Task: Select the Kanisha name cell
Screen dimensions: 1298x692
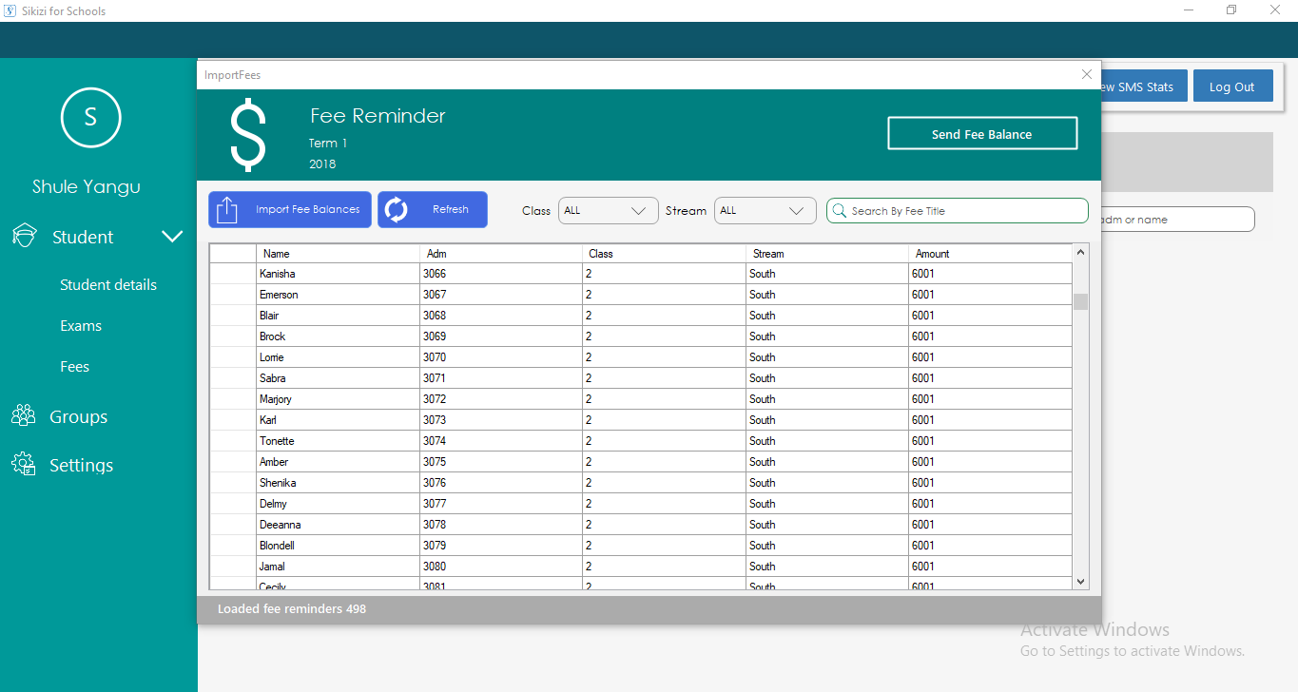Action: (x=338, y=274)
